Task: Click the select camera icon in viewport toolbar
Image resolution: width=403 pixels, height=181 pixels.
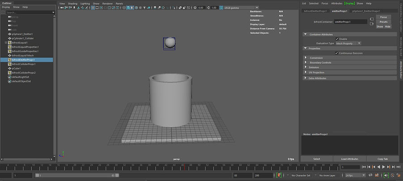Action: [62, 8]
